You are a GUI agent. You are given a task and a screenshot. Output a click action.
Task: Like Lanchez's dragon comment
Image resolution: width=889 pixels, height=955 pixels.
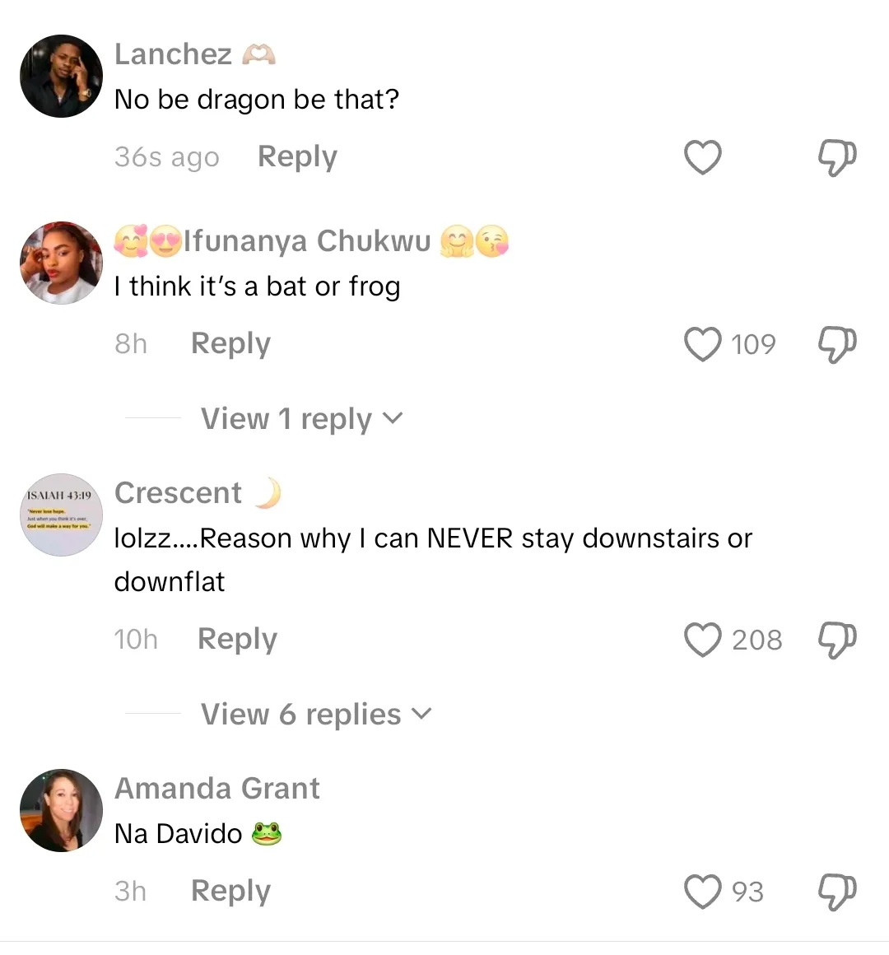703,157
